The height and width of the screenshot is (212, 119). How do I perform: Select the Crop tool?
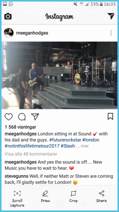73,196
